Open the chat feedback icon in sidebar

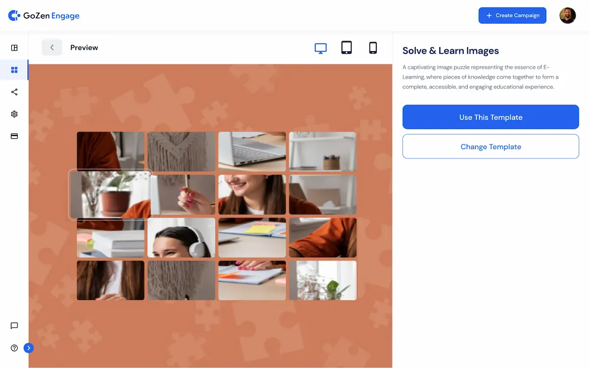pos(14,326)
